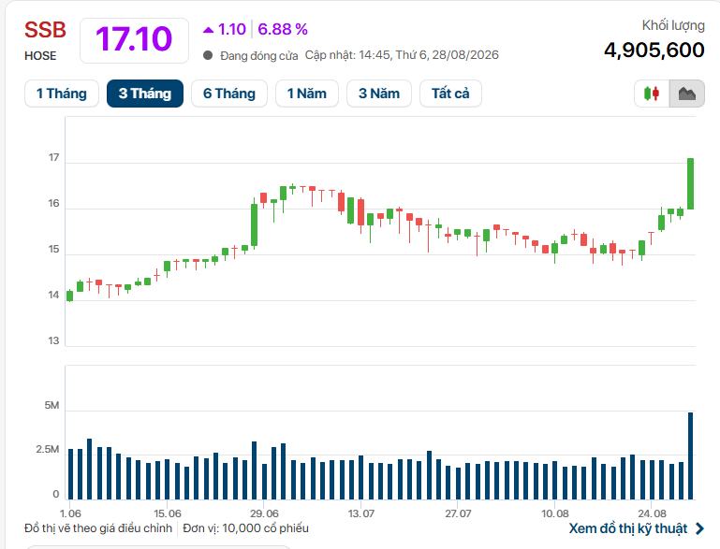Viewport: 720px width, 549px height.
Task: Choose the 3 Năm range tab
Action: pyautogui.click(x=379, y=94)
